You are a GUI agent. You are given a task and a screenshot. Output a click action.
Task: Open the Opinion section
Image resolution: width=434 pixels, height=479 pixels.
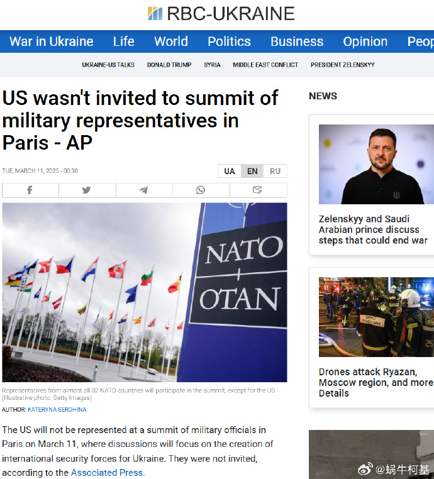(365, 41)
